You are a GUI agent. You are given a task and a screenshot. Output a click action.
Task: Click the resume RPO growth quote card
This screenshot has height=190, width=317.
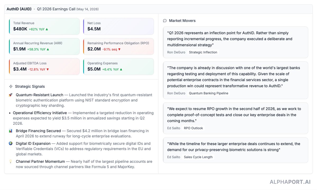click(x=236, y=118)
